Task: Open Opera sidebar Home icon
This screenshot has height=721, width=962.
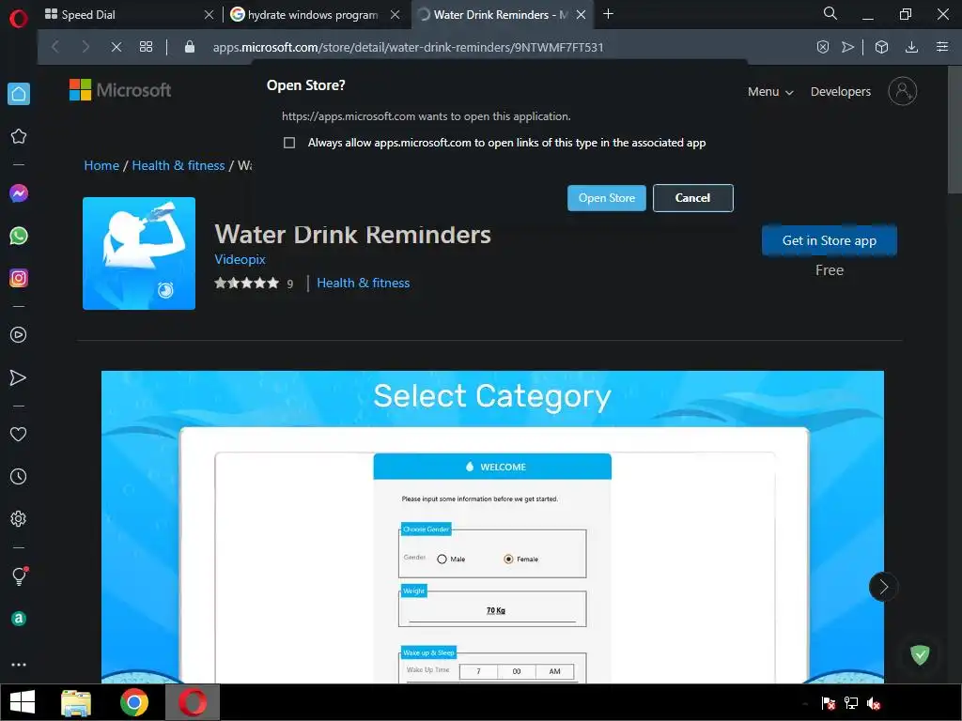Action: point(19,94)
